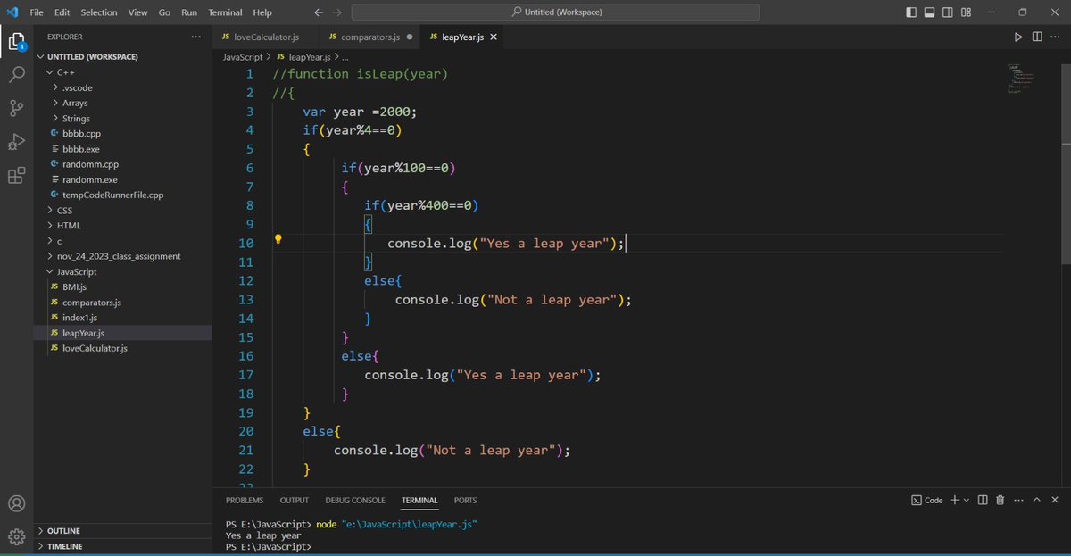The width and height of the screenshot is (1071, 556).
Task: Open the Extensions view icon
Action: 16,176
